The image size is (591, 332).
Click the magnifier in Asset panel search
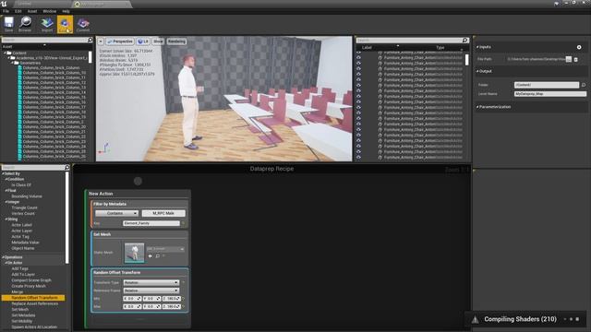point(90,40)
